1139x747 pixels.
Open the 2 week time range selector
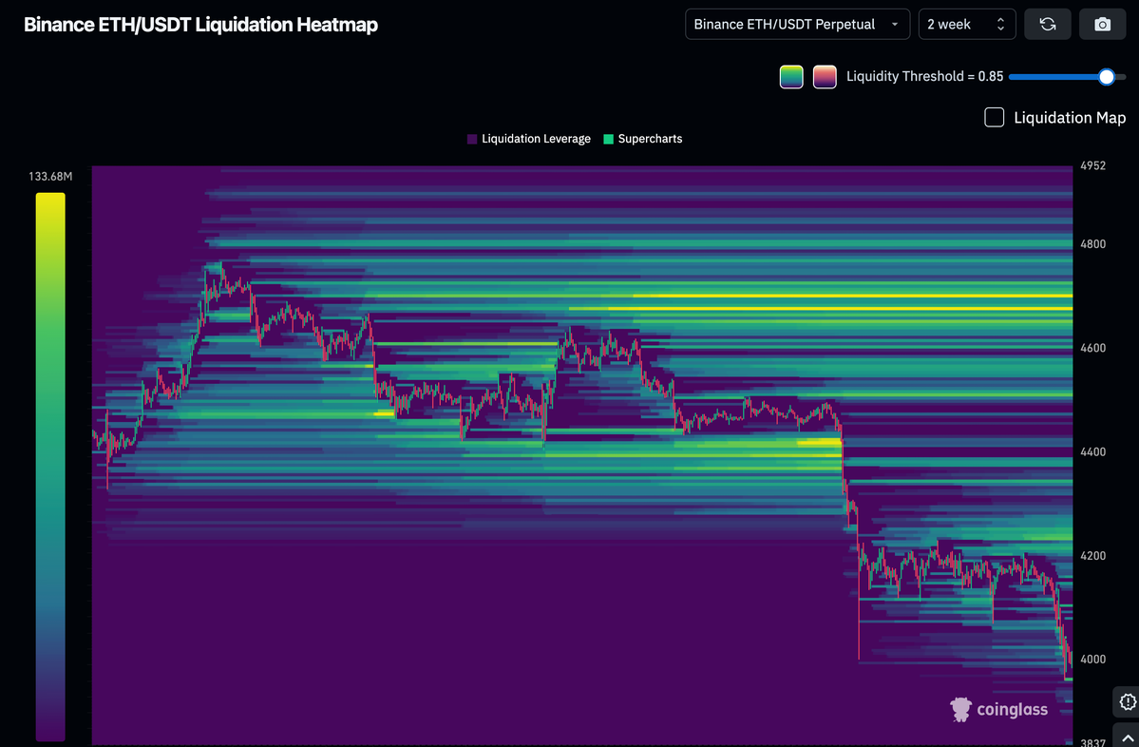point(966,24)
